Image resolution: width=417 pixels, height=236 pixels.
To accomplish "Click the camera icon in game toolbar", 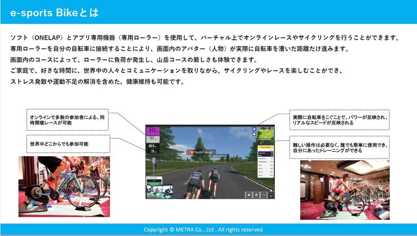I will [249, 195].
